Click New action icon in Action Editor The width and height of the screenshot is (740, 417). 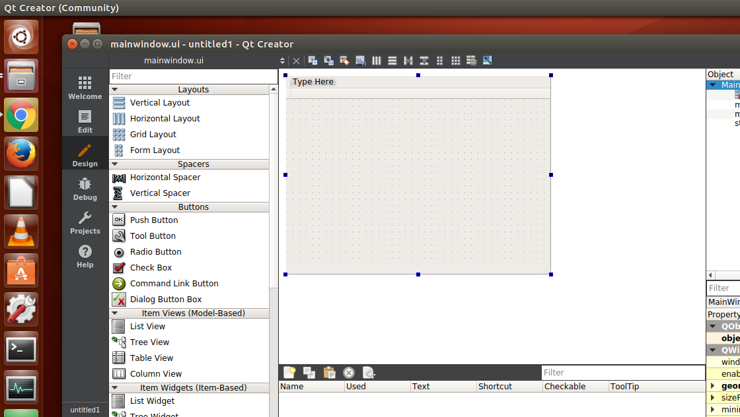pyautogui.click(x=289, y=373)
